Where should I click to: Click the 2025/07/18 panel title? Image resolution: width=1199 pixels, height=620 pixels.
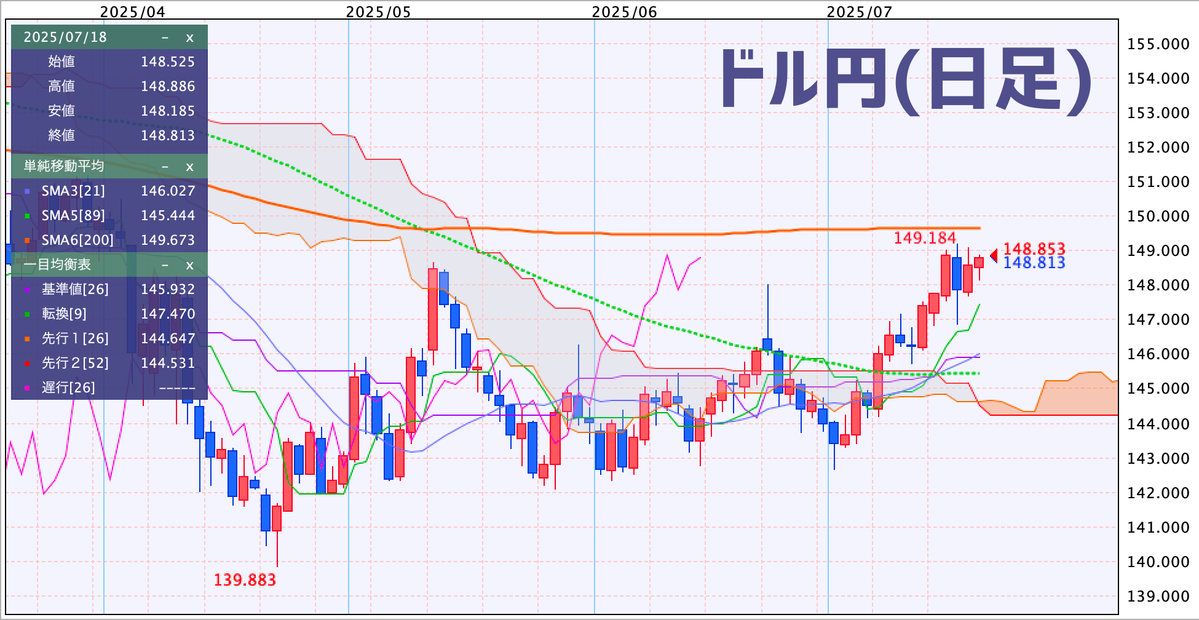pos(65,37)
